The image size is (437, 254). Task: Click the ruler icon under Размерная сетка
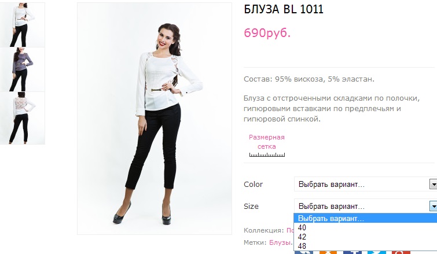[267, 154]
